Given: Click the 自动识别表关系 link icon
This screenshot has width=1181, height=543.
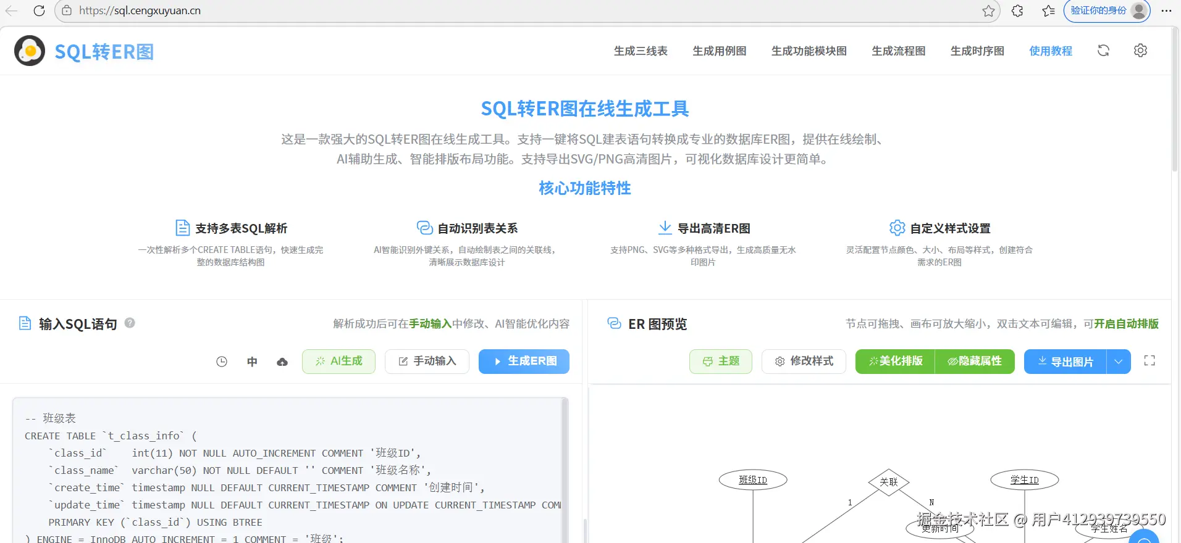Looking at the screenshot, I should point(425,228).
